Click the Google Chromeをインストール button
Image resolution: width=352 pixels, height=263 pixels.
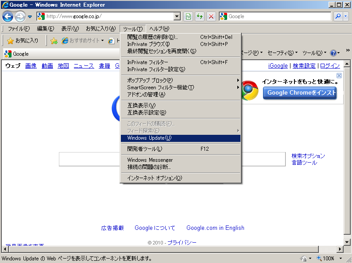pyautogui.click(x=300, y=93)
